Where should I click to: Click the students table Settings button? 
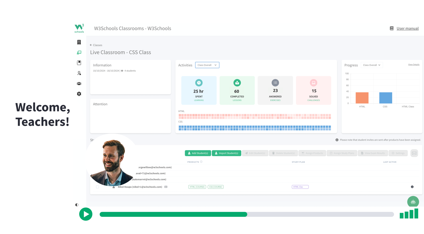[x=398, y=153]
